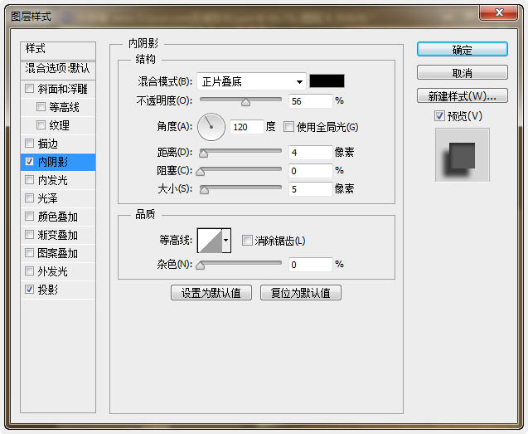528x434 pixels.
Task: Uncheck the 投影 checkbox
Action: pos(30,289)
